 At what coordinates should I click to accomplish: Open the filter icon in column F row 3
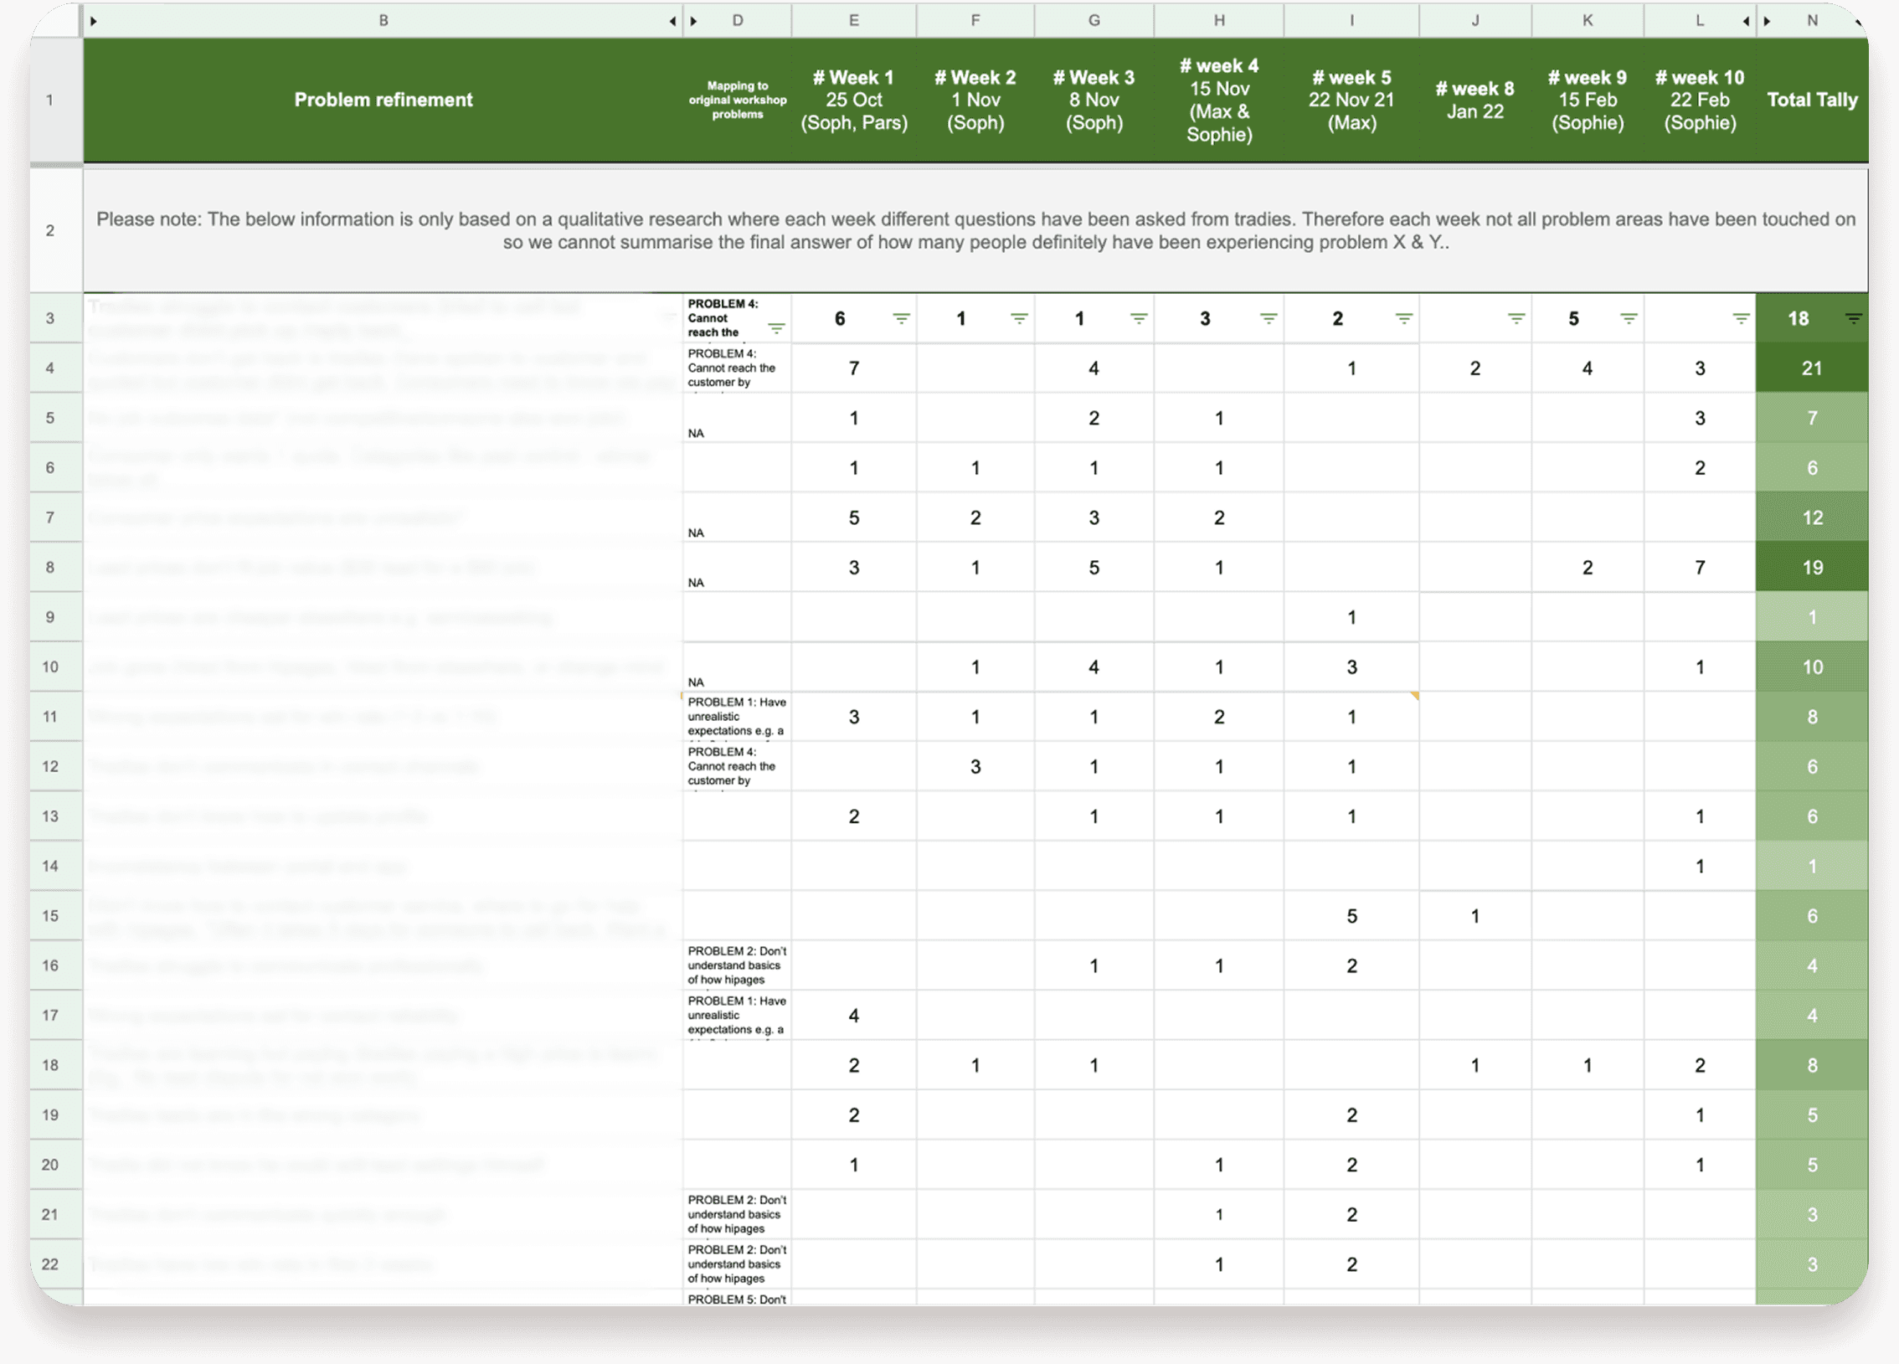click(x=1019, y=318)
